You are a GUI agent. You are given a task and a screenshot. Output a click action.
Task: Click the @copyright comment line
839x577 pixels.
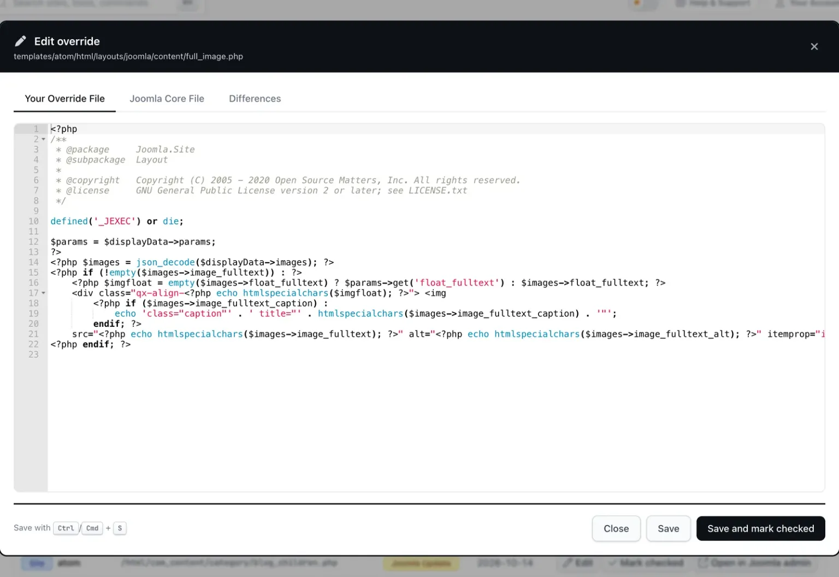[x=288, y=180]
